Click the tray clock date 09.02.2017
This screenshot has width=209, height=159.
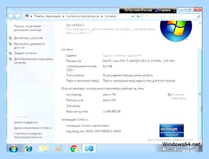tap(189, 151)
